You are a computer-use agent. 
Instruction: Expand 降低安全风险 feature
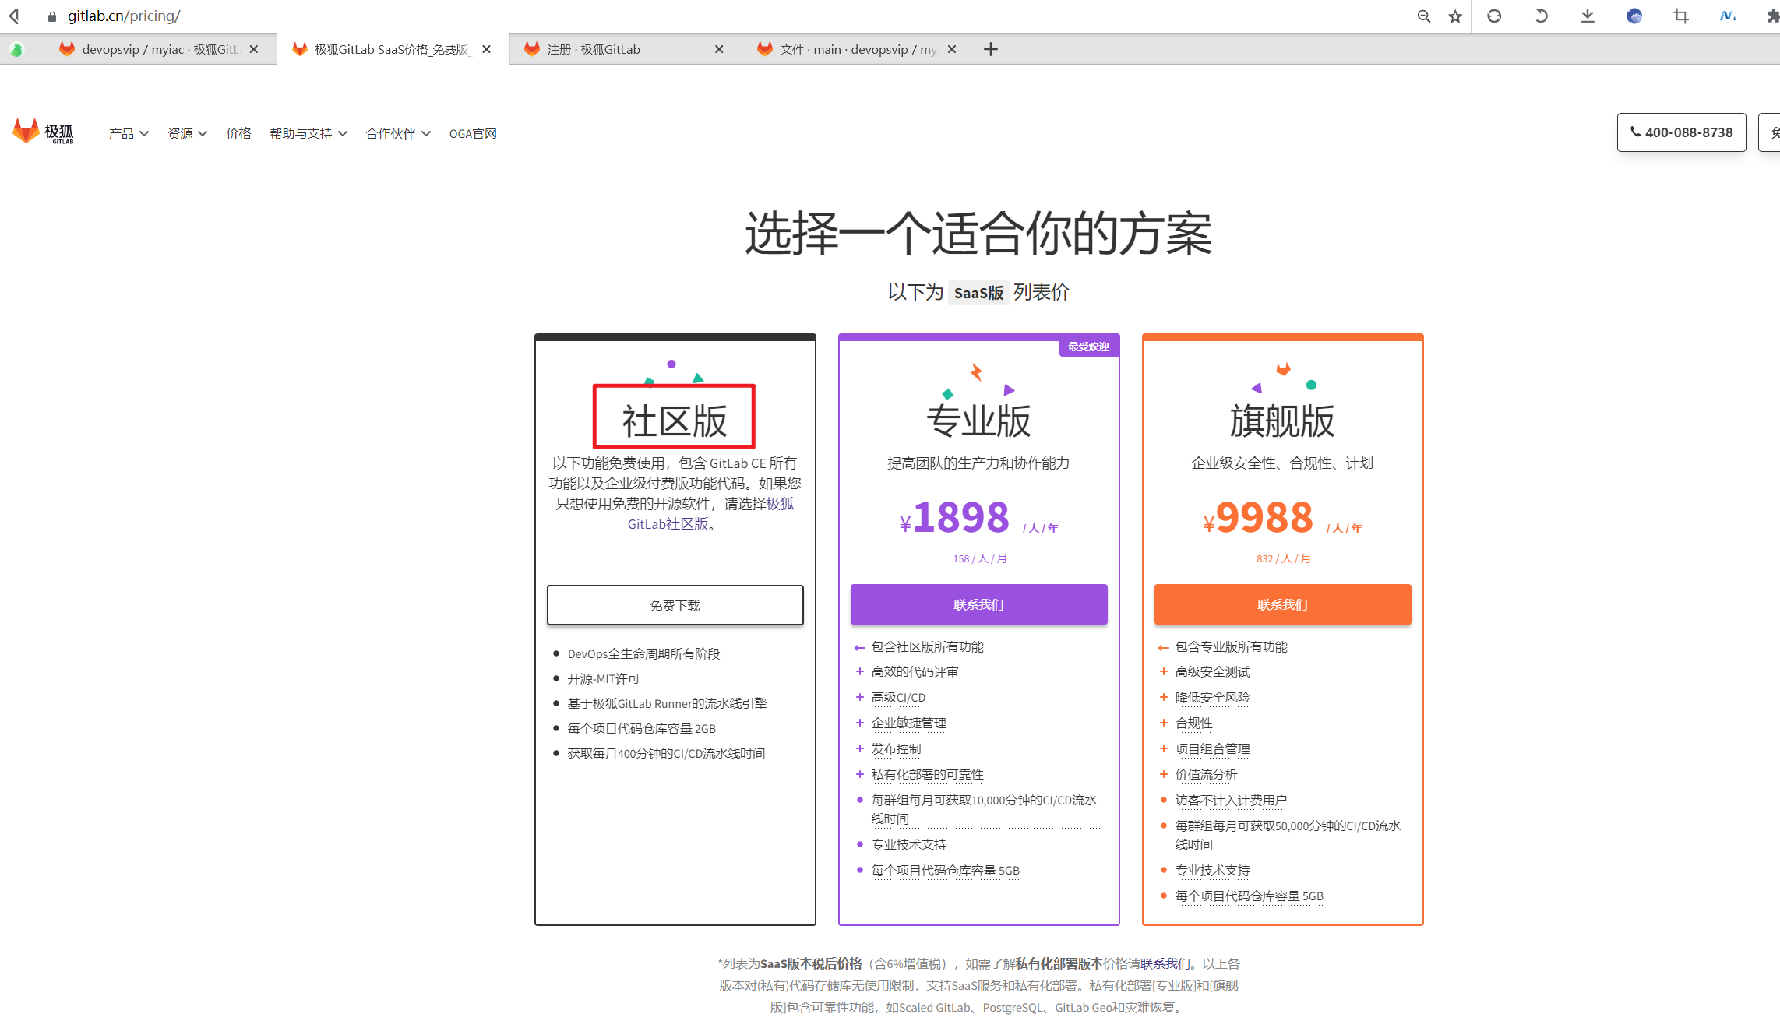tap(1212, 698)
